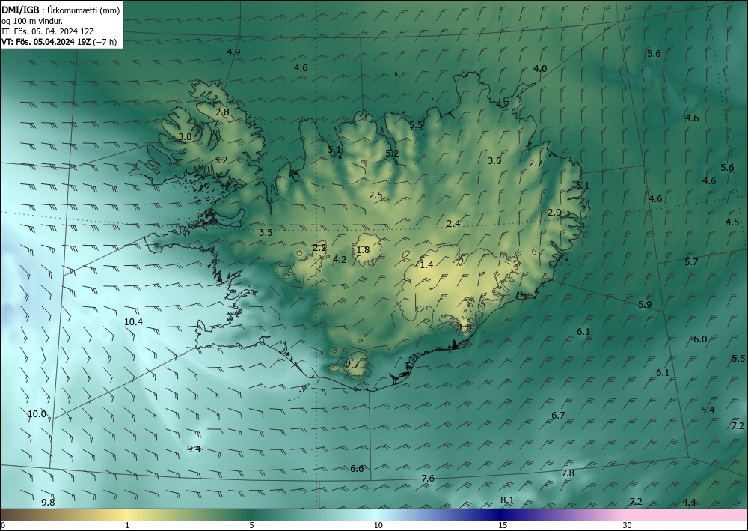The image size is (748, 531).
Task: Click the 10 tick on the color scale
Action: [x=378, y=526]
